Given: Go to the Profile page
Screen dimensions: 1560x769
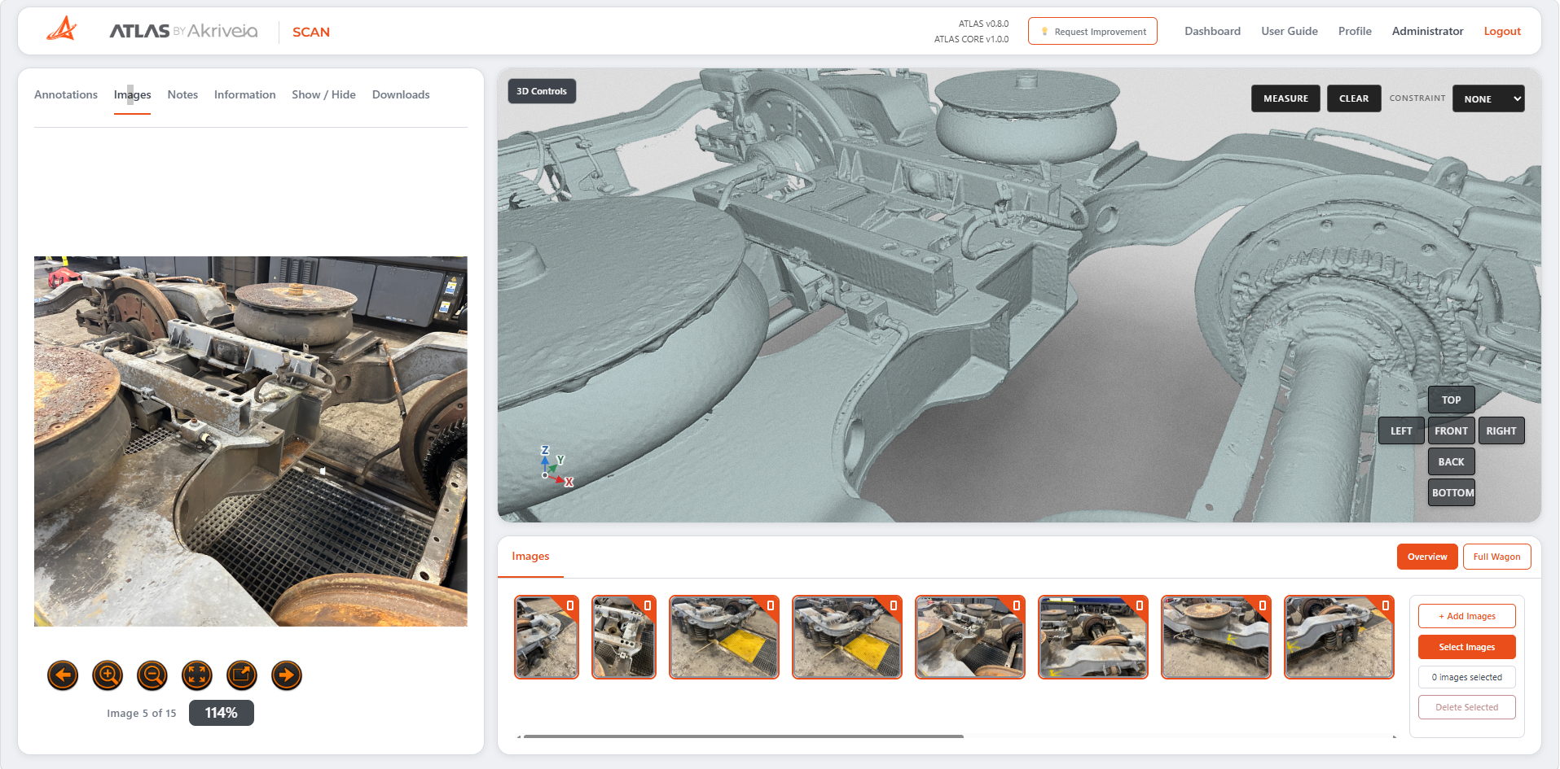Looking at the screenshot, I should click(x=1355, y=31).
